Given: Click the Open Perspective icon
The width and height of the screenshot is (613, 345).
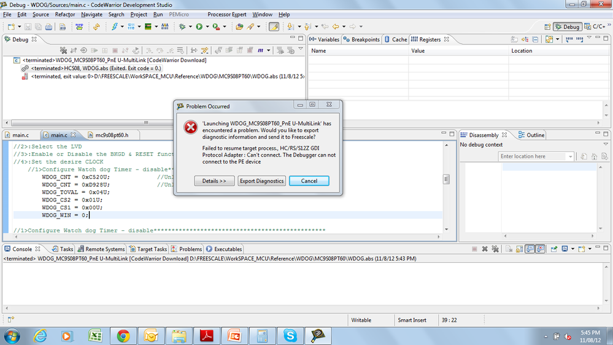Looking at the screenshot, I should (547, 26).
